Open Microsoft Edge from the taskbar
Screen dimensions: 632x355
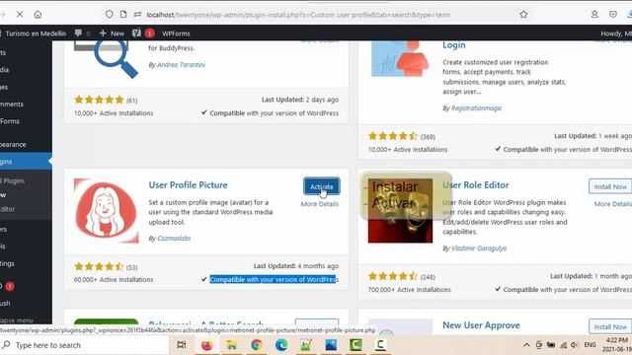[x=281, y=345]
